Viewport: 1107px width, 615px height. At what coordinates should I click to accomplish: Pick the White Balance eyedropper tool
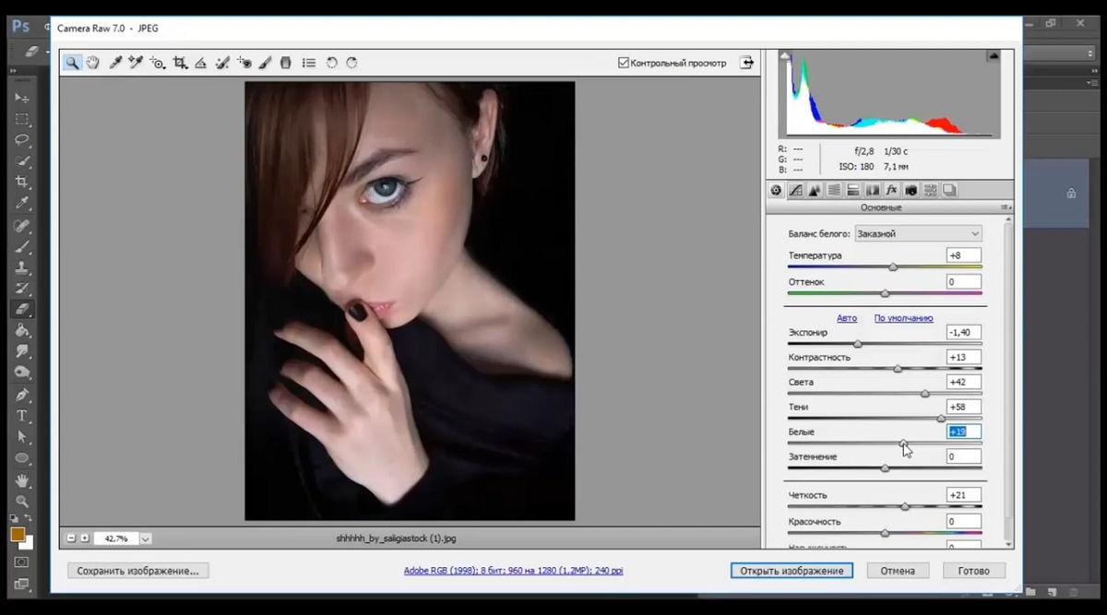pos(115,63)
